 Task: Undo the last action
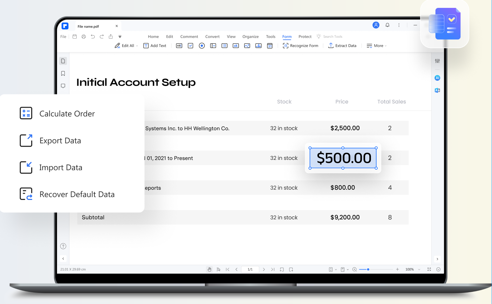coord(93,36)
